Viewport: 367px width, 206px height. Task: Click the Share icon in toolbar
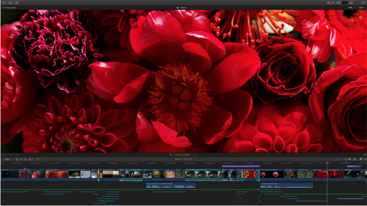coord(363,3)
